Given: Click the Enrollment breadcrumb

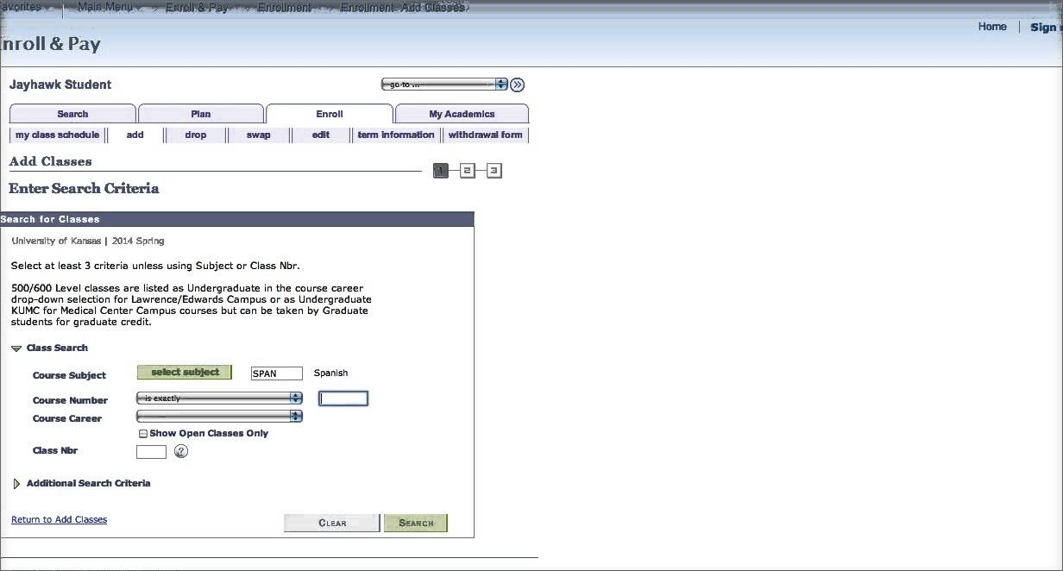Looking at the screenshot, I should 284,7.
